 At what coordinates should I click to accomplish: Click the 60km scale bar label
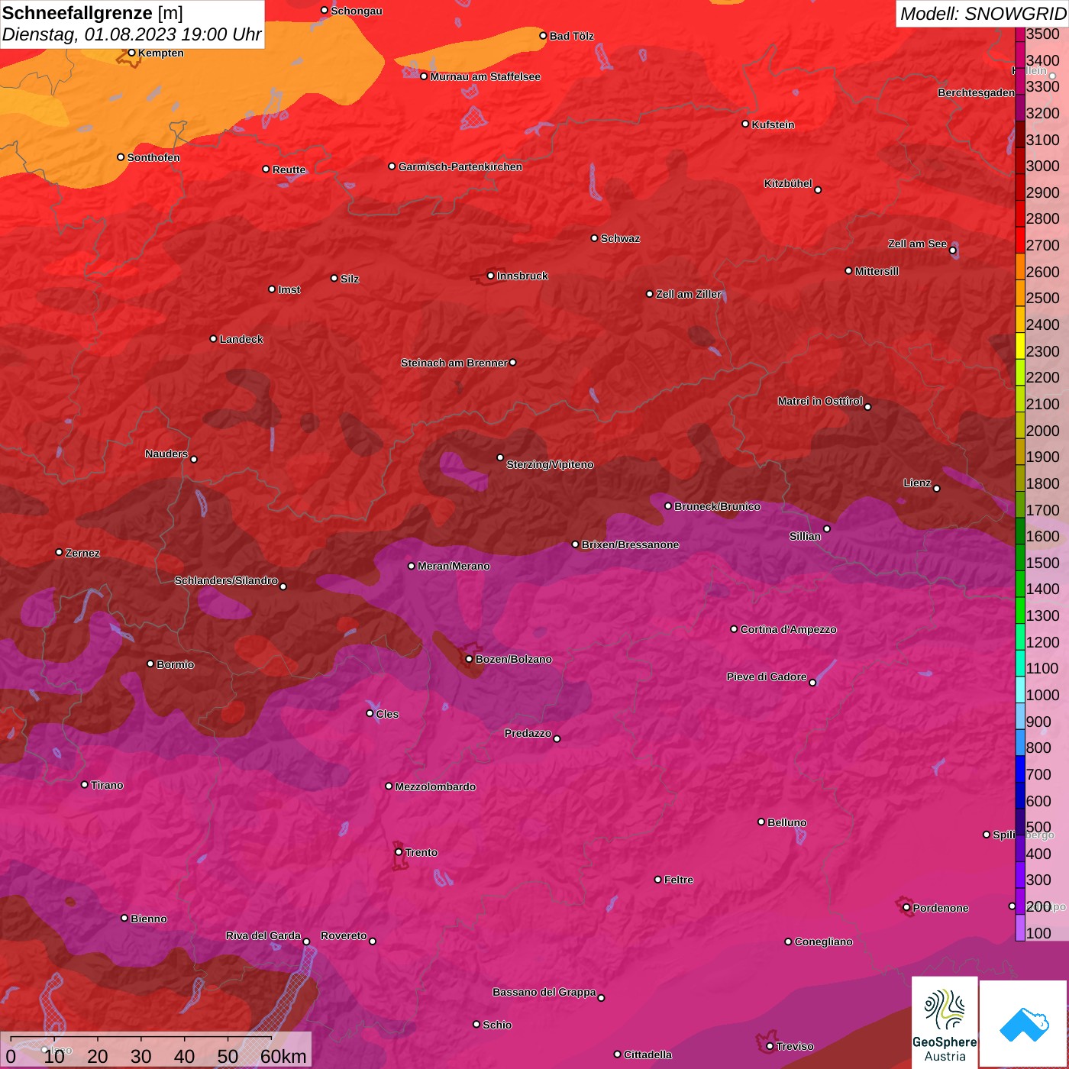coord(283,1056)
